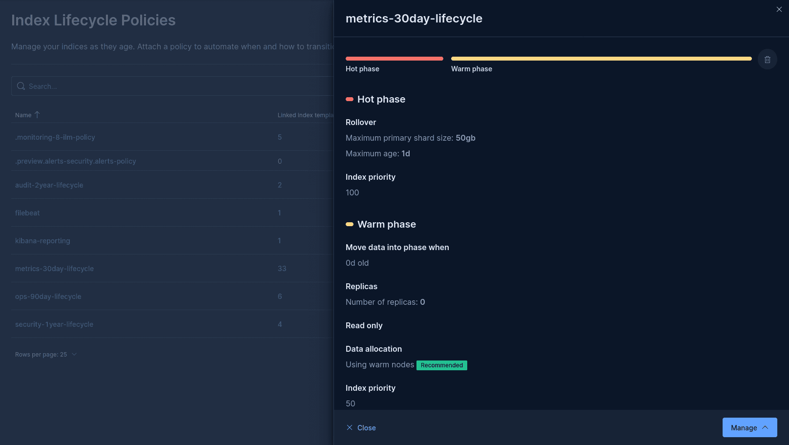This screenshot has width=789, height=445.
Task: Click linked template count 33
Action: click(282, 269)
